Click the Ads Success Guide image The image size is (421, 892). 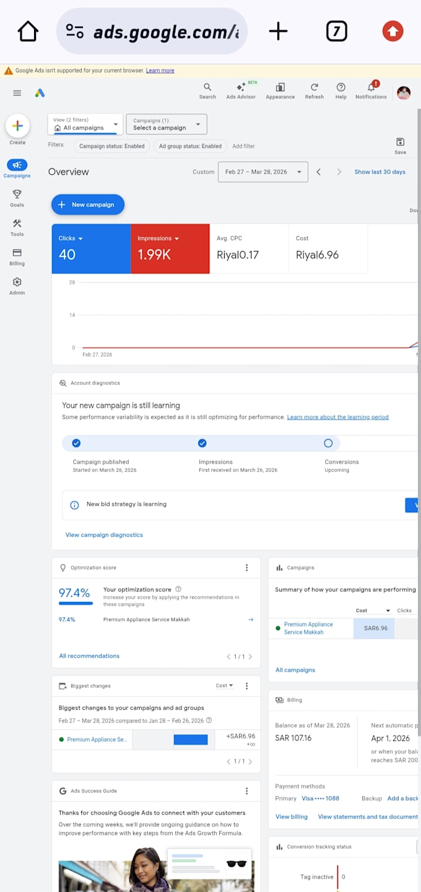156,869
